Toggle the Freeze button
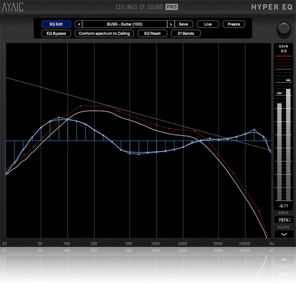Viewport: 296px width, 284px height. coord(233,24)
